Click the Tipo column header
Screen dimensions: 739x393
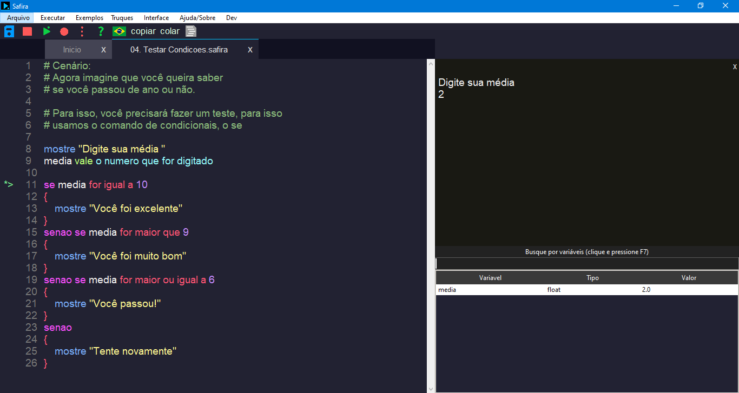[593, 277]
